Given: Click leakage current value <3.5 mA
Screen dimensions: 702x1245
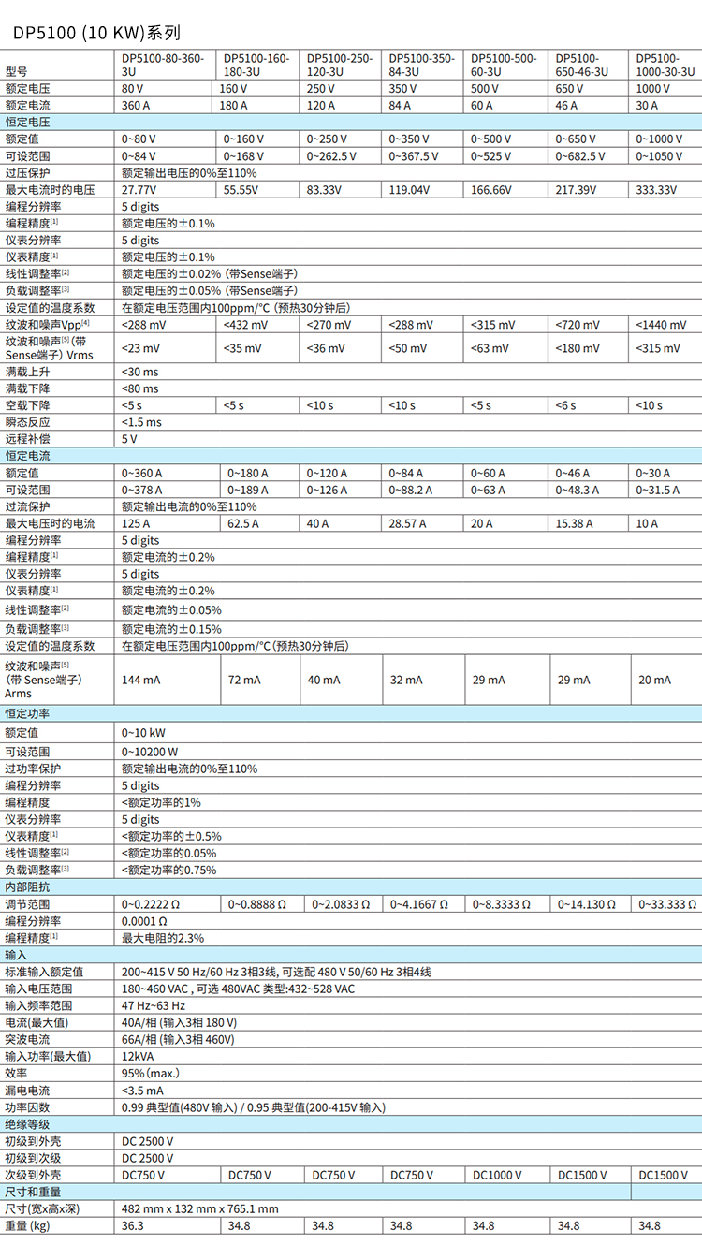Looking at the screenshot, I should pyautogui.click(x=143, y=1090).
